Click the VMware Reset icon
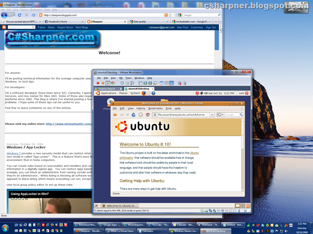 113,83
